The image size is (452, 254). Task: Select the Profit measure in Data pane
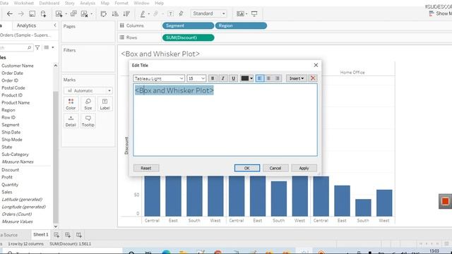(x=7, y=177)
